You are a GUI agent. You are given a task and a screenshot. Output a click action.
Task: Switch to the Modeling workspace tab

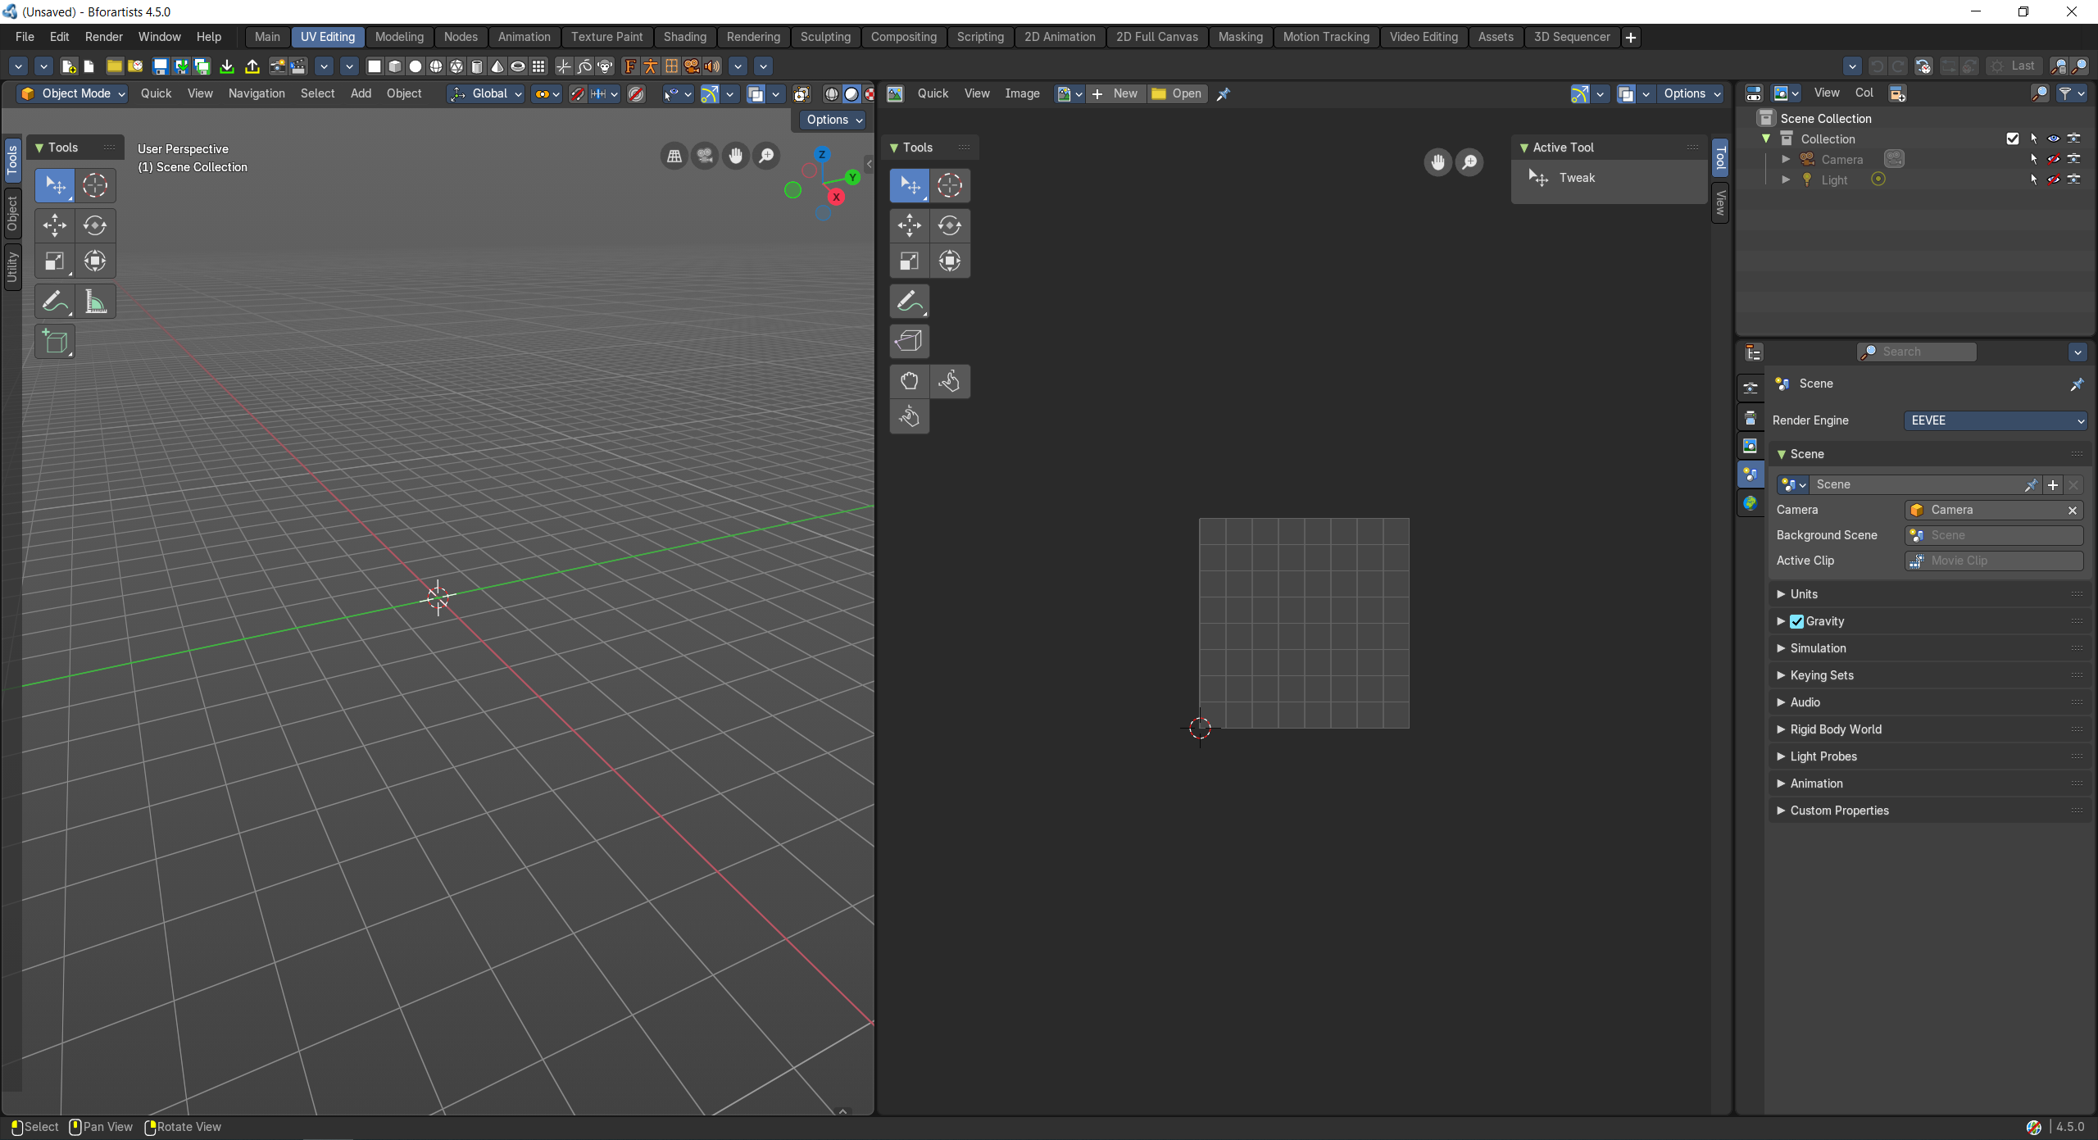[x=399, y=37]
